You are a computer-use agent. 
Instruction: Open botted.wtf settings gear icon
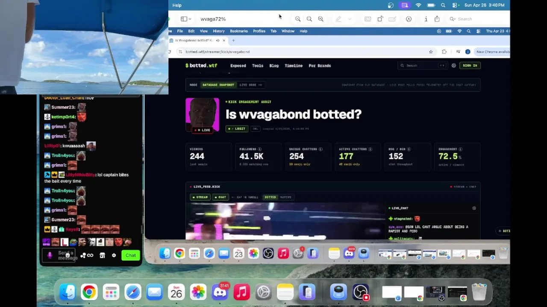pos(454,66)
